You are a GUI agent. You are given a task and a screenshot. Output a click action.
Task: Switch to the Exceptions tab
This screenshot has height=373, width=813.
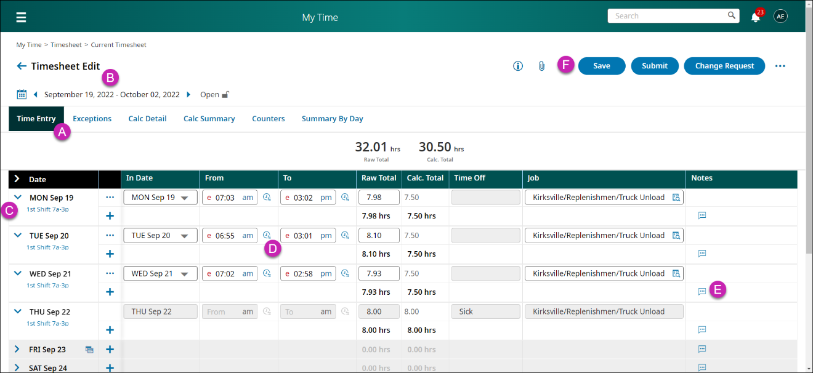coord(92,119)
